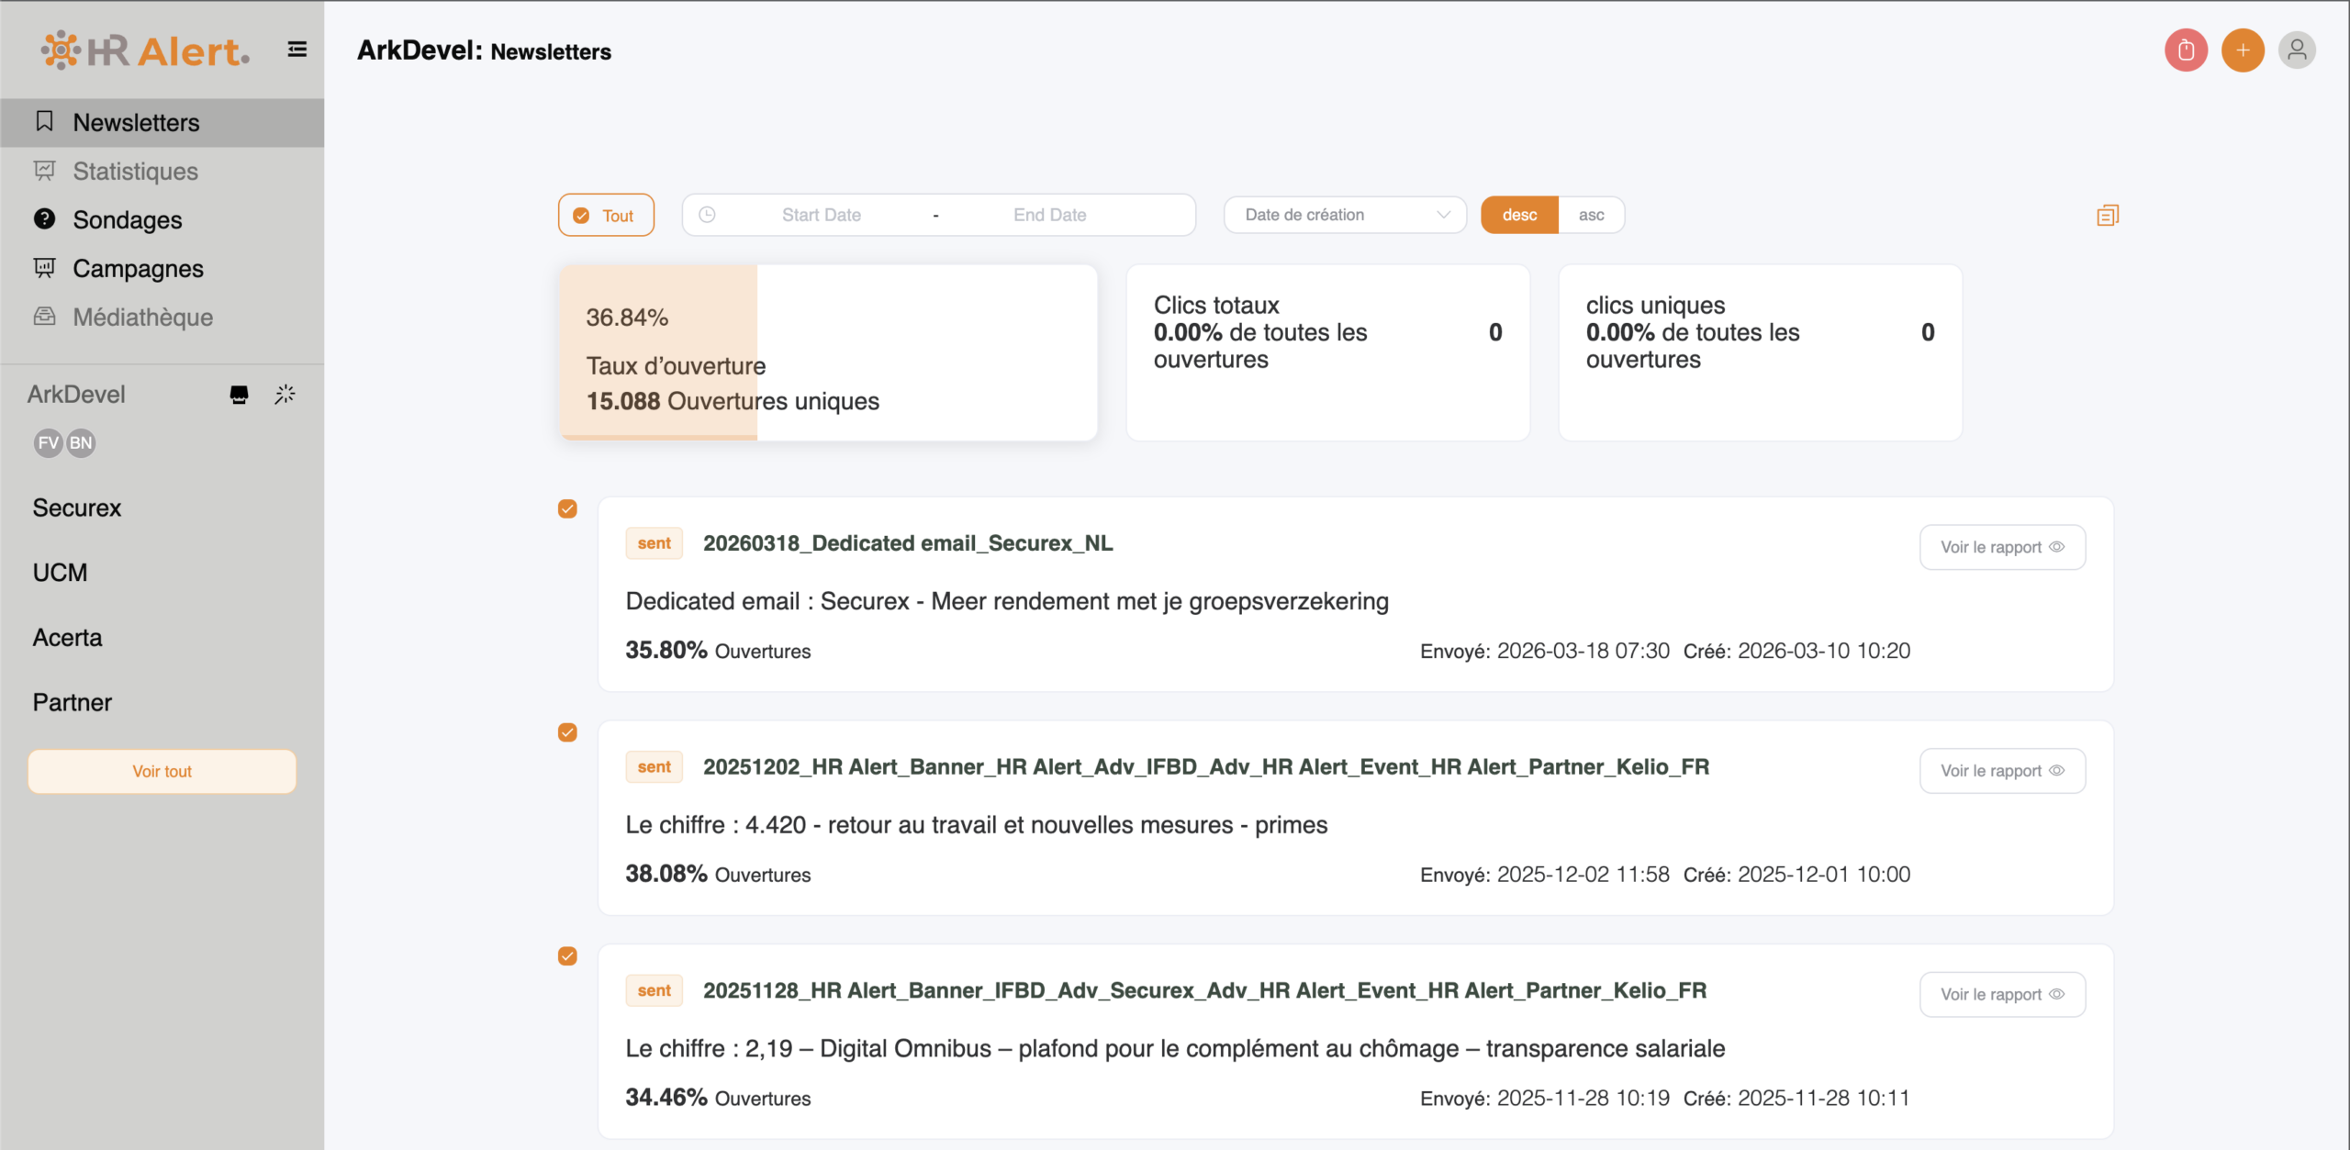This screenshot has height=1150, width=2350.
Task: Click the clics uniques stats card
Action: click(x=1760, y=352)
